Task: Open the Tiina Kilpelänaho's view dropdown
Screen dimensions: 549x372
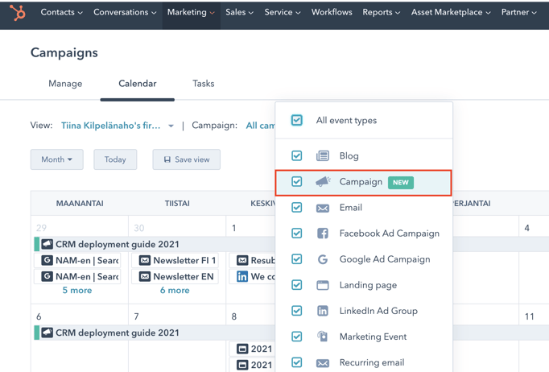Action: coord(118,126)
